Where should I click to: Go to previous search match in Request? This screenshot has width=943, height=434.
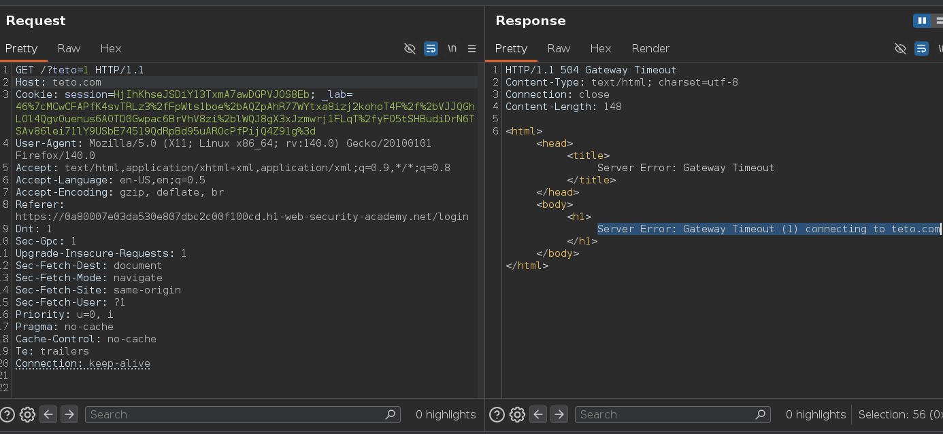[x=48, y=414]
